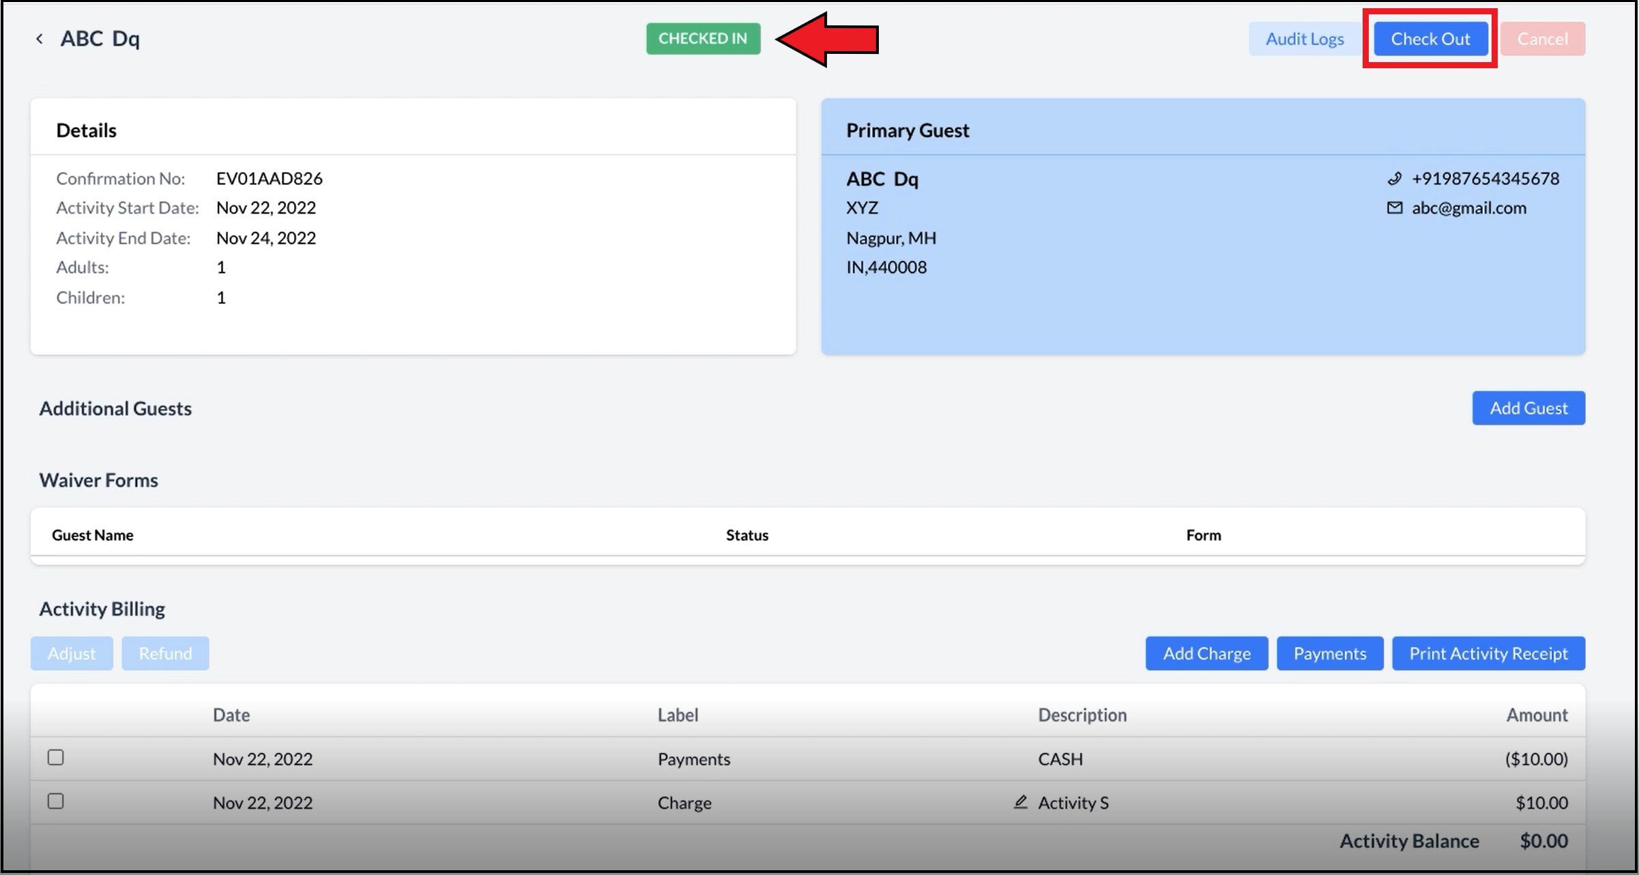This screenshot has width=1639, height=875.
Task: Click the Add Charge icon
Action: [x=1206, y=652]
